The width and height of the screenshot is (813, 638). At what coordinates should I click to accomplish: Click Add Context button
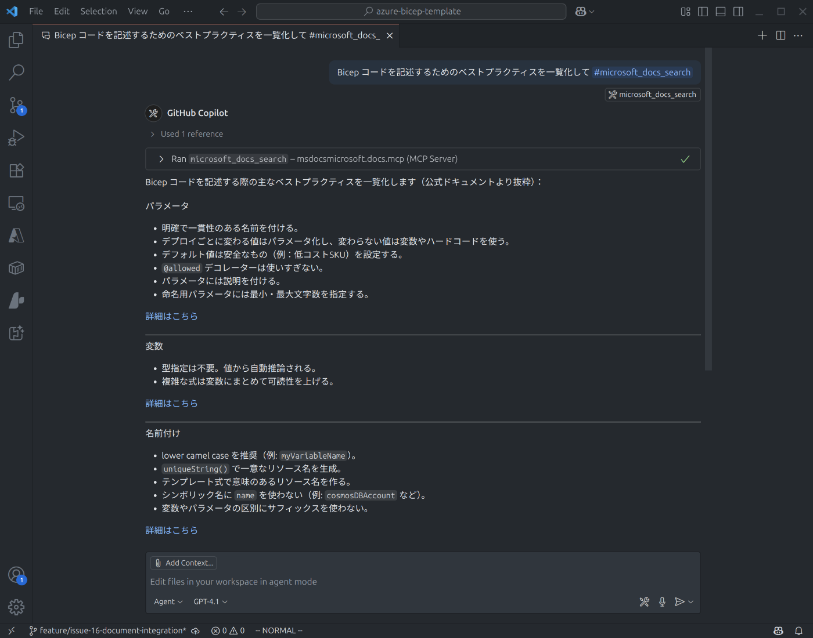[184, 563]
